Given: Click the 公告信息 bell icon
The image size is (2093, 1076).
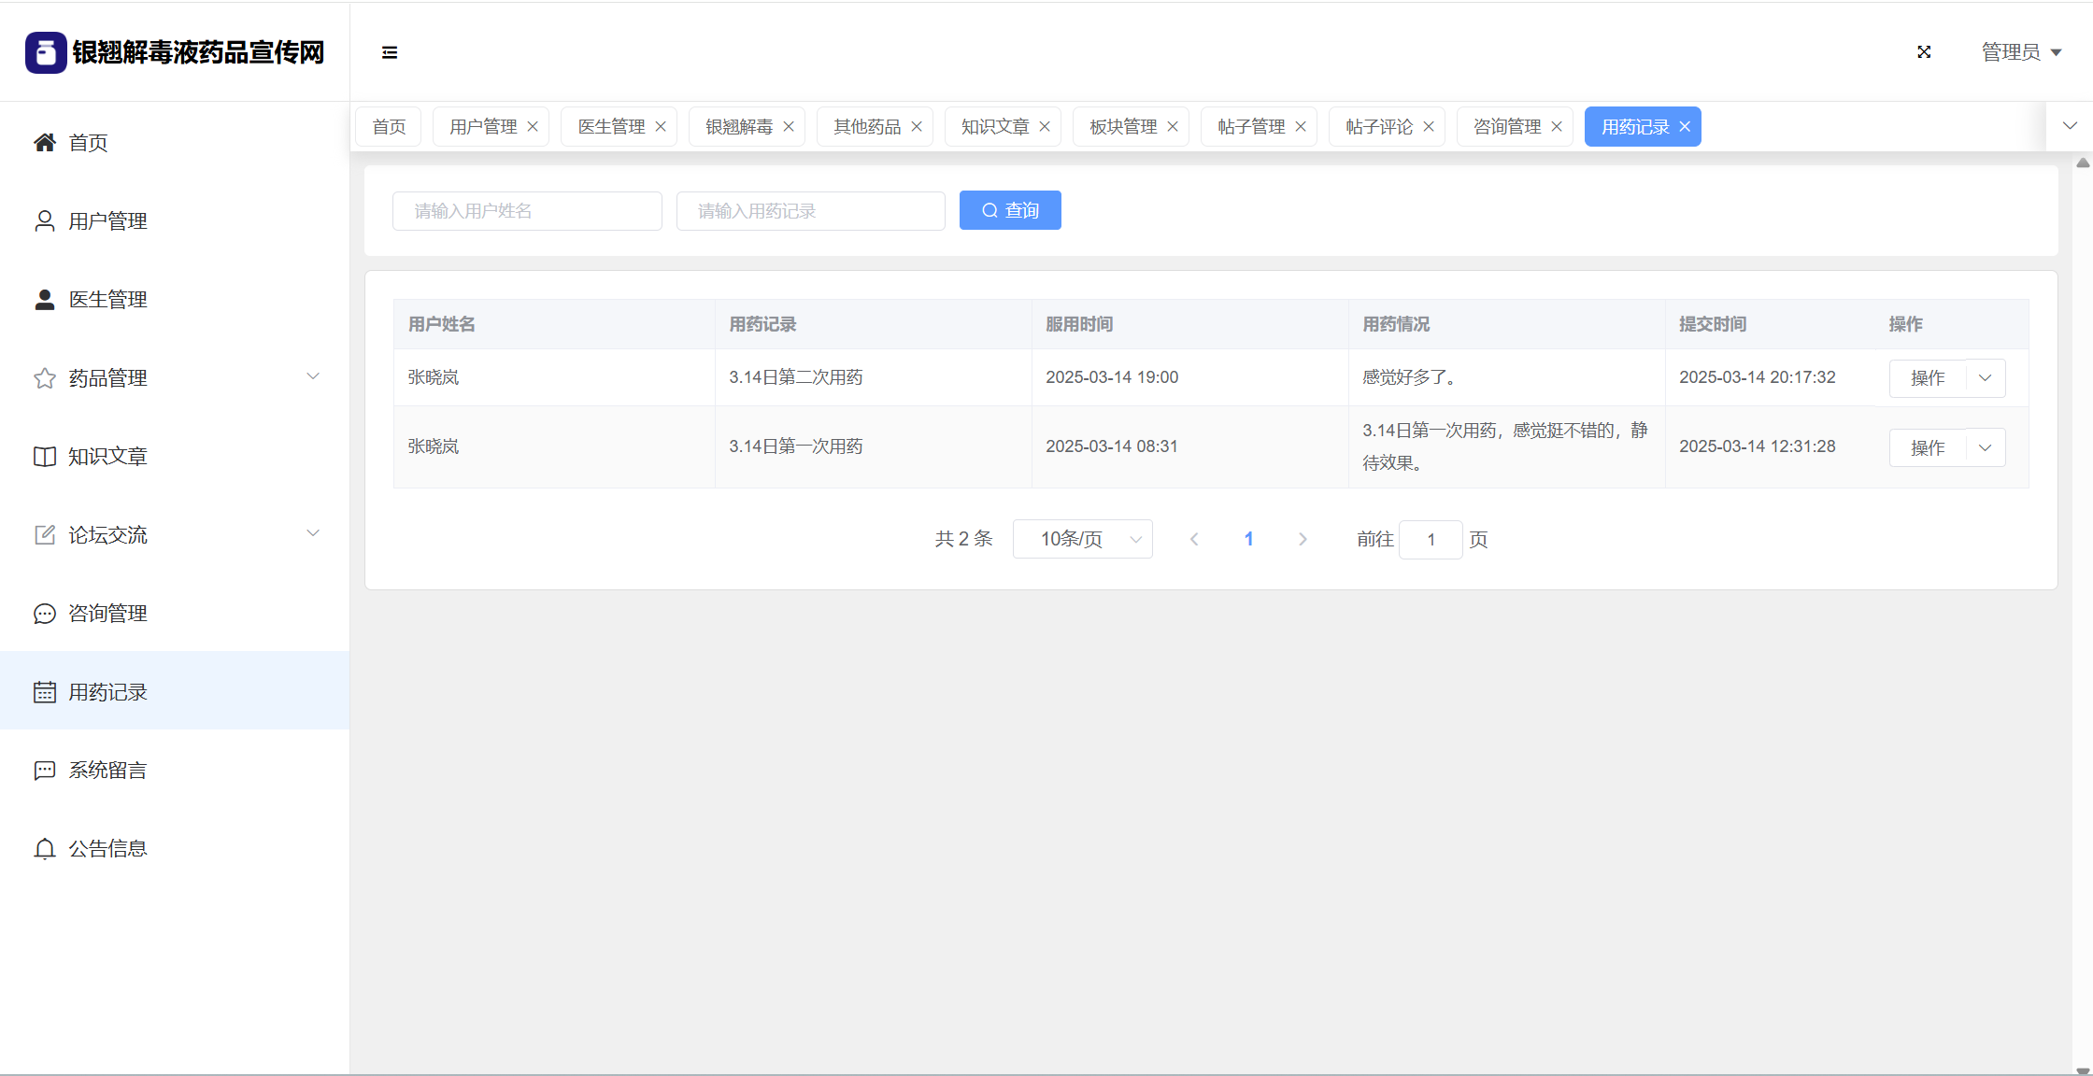Looking at the screenshot, I should 44,849.
